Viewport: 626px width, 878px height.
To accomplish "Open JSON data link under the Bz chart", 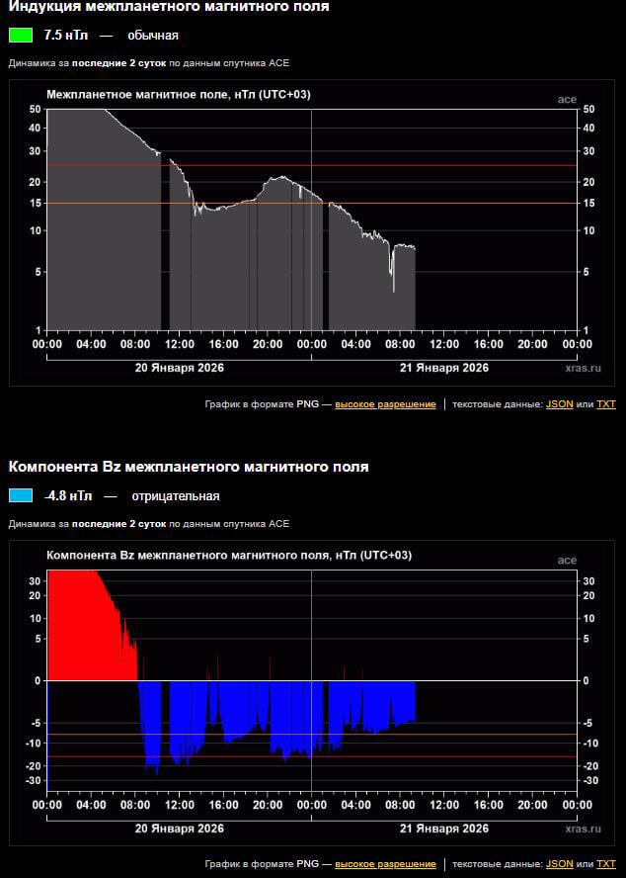I will pos(558,864).
